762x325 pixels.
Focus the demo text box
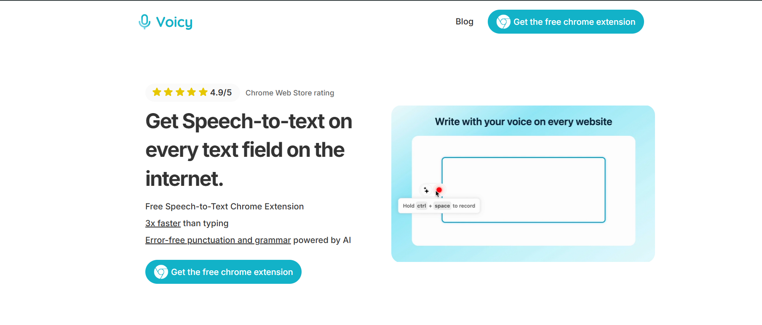pyautogui.click(x=524, y=190)
